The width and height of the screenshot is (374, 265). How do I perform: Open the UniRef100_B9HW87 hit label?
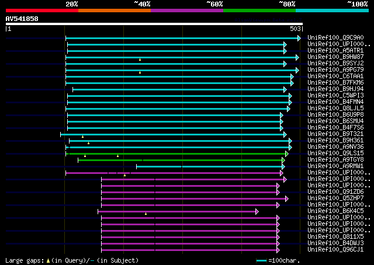coord(335,57)
